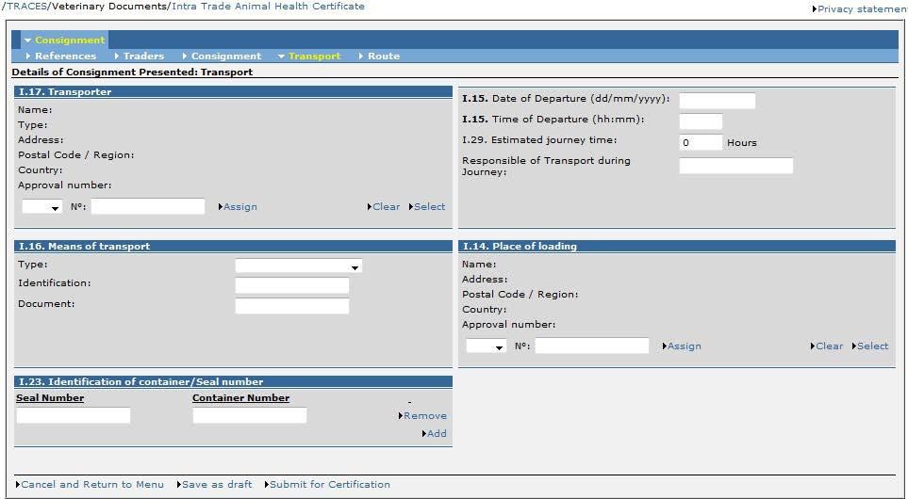
Task: Switch to the Traders sub-tab
Action: [143, 56]
